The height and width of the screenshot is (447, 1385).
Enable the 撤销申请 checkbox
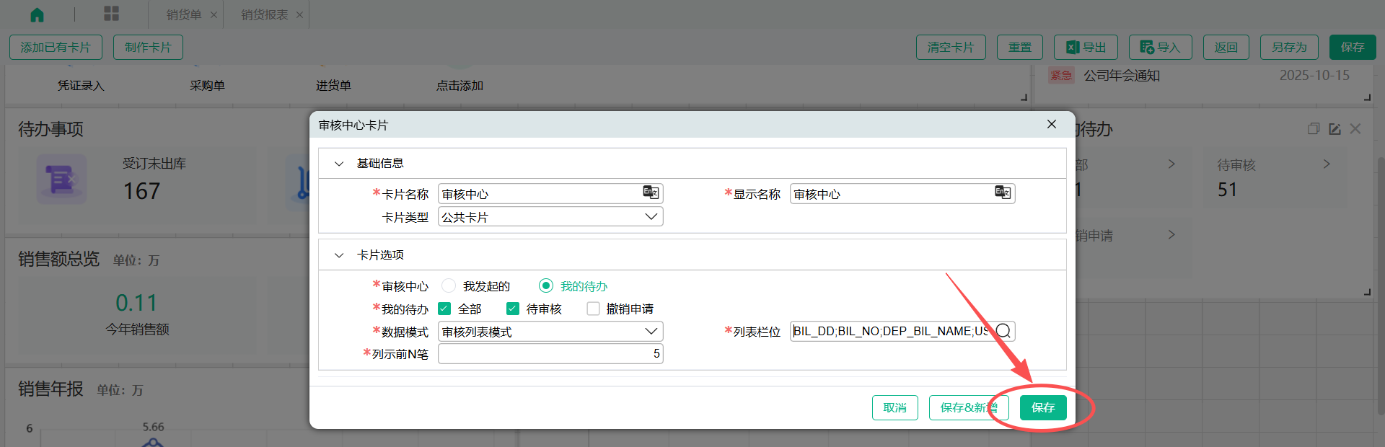(593, 309)
